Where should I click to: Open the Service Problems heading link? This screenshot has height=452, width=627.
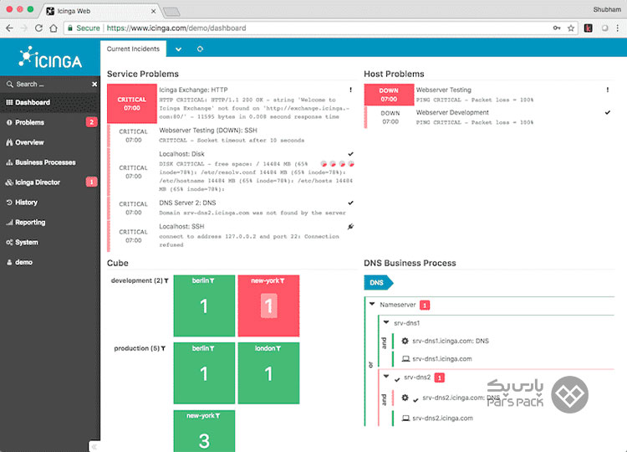pyautogui.click(x=143, y=74)
